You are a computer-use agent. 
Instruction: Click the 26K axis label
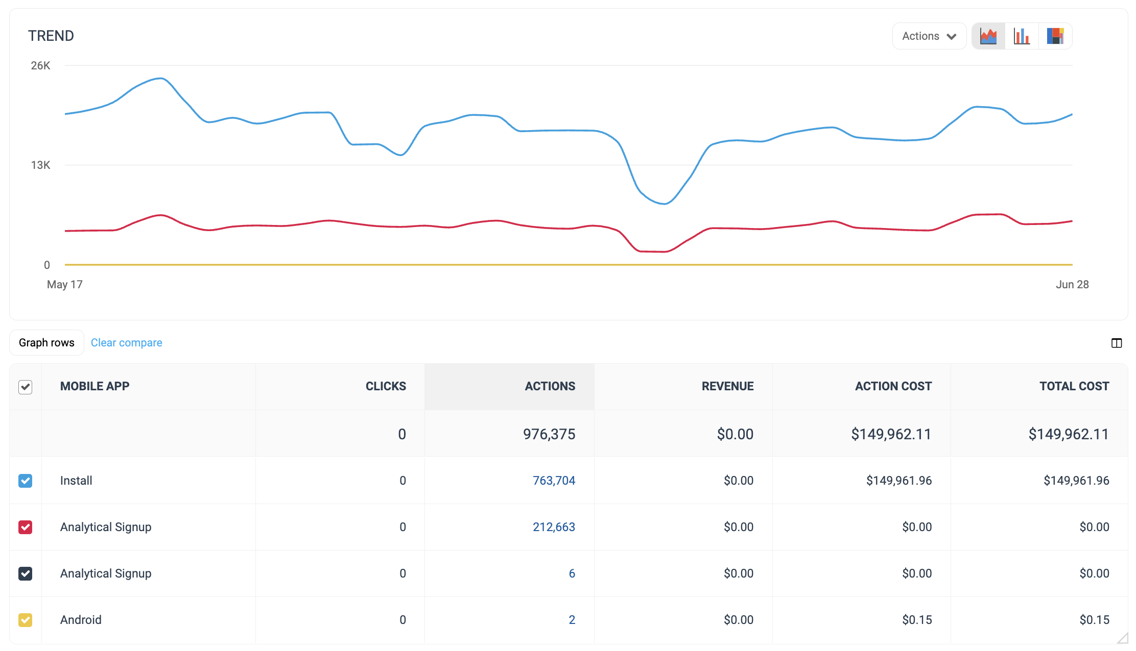tap(41, 65)
